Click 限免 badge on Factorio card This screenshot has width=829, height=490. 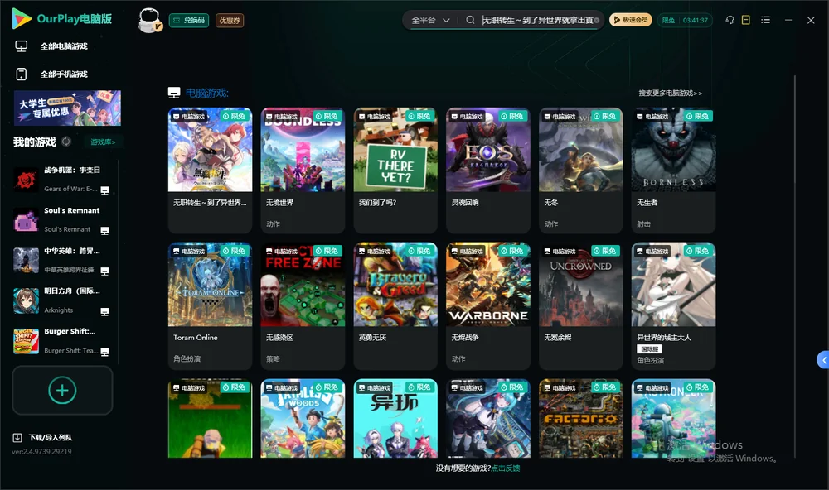[x=605, y=387]
